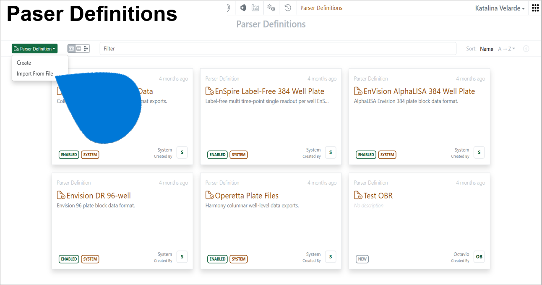
Task: Switch to hierarchy view layout
Action: coord(86,48)
